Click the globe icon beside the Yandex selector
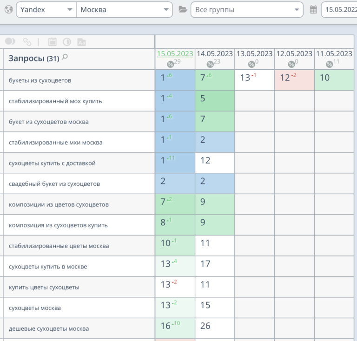 pyautogui.click(x=8, y=9)
